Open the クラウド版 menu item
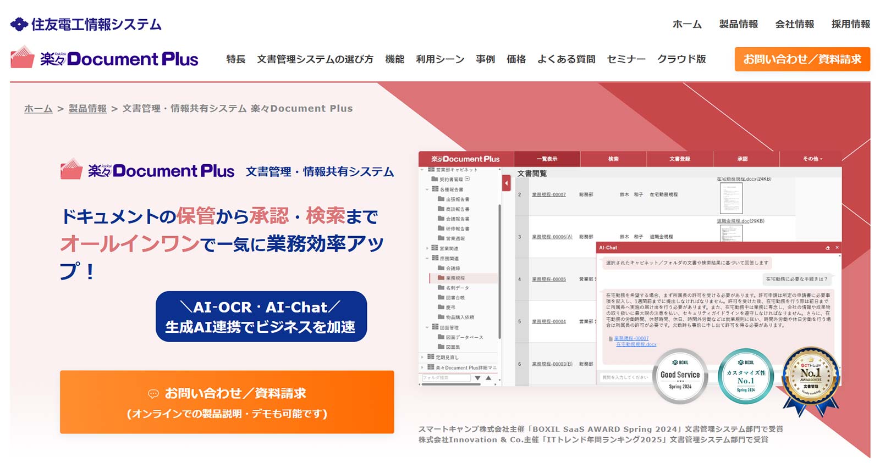880x463 pixels. (x=681, y=59)
